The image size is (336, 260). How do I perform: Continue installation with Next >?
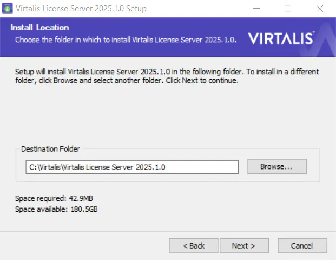244,246
